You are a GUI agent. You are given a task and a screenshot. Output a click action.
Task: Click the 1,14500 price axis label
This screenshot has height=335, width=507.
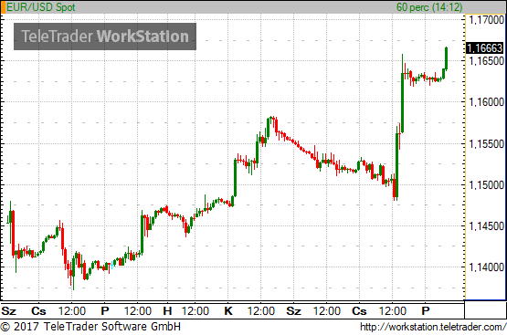pos(486,226)
